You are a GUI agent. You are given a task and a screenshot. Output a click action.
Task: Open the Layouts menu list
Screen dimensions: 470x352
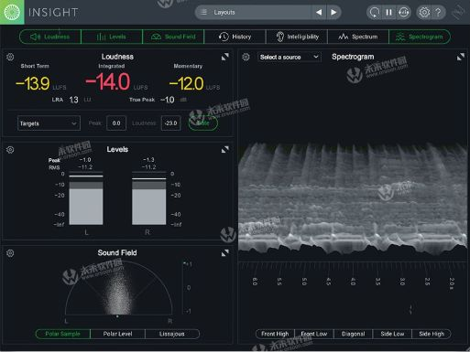tap(253, 12)
